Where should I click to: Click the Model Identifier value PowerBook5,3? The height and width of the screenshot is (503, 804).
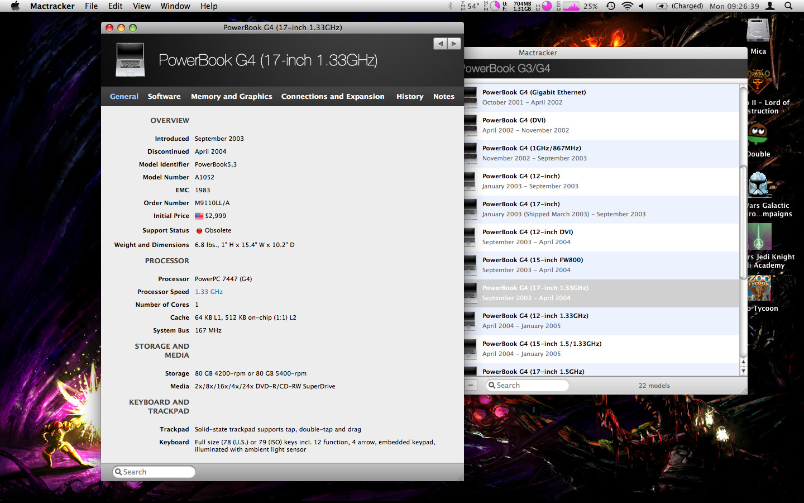coord(216,164)
